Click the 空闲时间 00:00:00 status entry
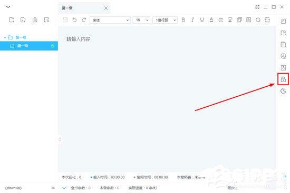290x193 pixels. tap(151, 177)
